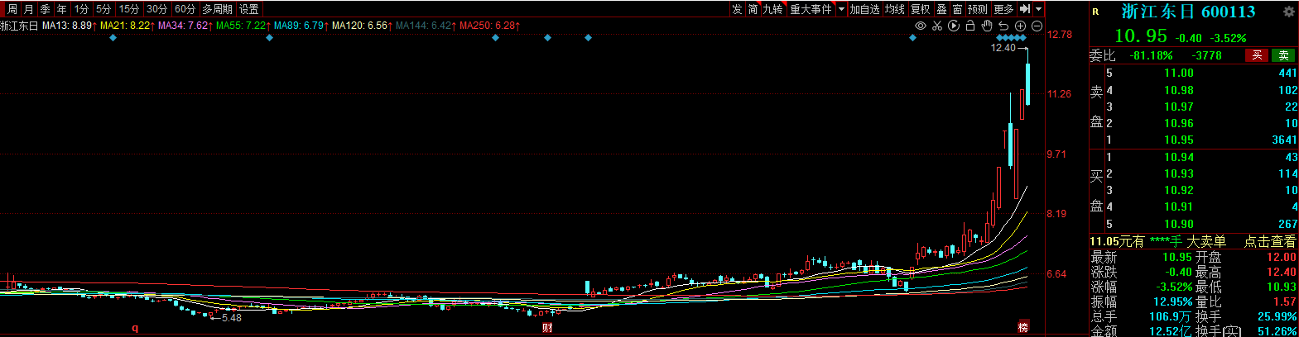Click sell level 5 price 11.00

click(1179, 73)
